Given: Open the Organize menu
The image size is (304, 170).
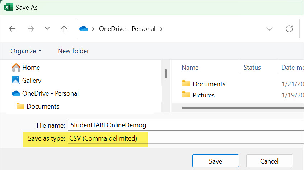Looking at the screenshot, I should click(26, 51).
